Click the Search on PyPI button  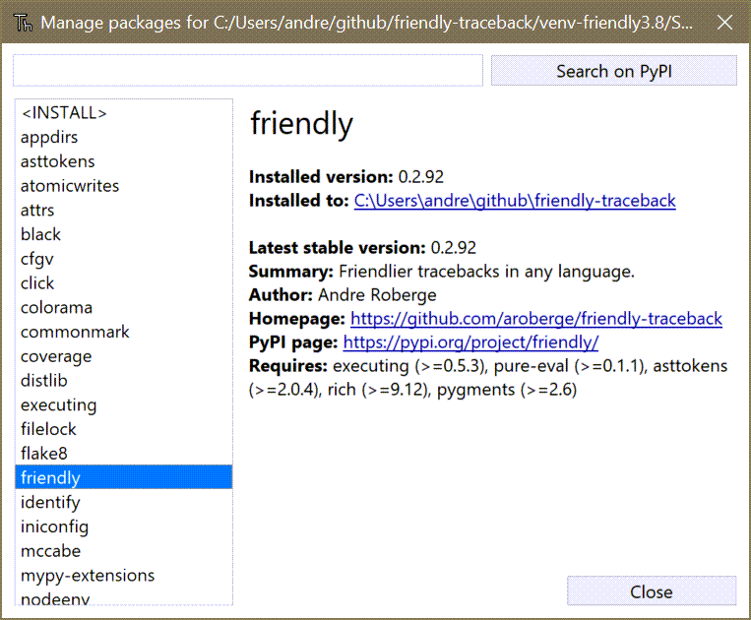tap(613, 71)
